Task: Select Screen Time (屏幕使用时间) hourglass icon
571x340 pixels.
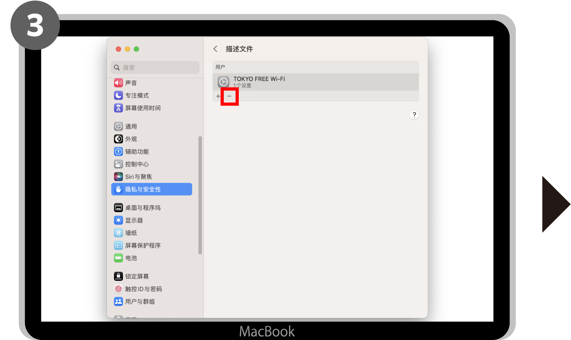Action: [118, 108]
